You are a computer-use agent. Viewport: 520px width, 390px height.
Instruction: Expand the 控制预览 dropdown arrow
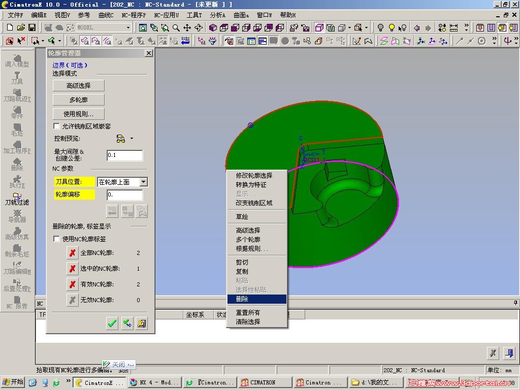coord(132,138)
